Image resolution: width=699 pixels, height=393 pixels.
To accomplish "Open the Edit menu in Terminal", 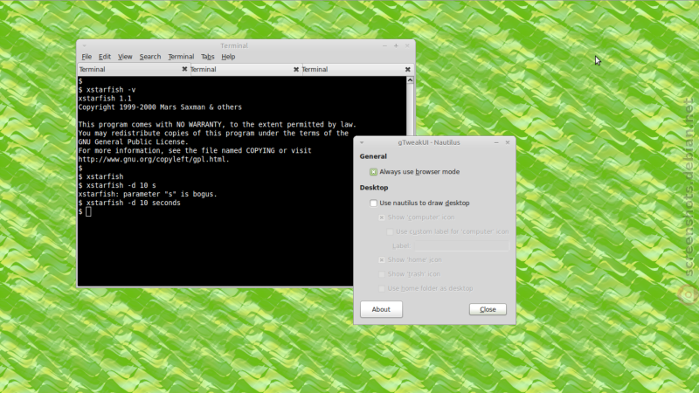I will click(x=104, y=57).
